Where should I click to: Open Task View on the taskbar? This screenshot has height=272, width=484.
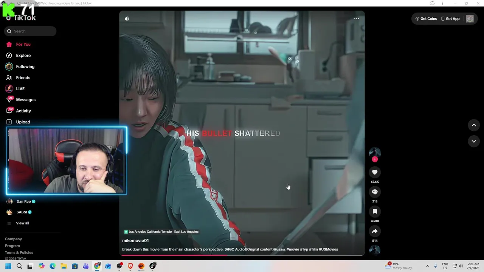tap(30, 266)
